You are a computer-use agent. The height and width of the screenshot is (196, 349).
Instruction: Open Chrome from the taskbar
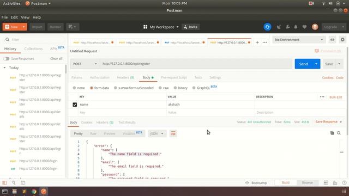(34, 191)
